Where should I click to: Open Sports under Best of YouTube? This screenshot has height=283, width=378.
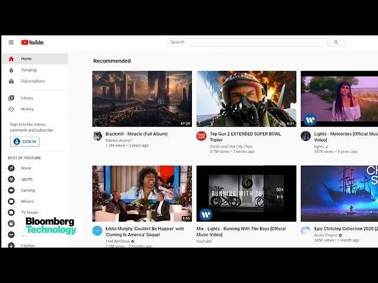tap(27, 179)
